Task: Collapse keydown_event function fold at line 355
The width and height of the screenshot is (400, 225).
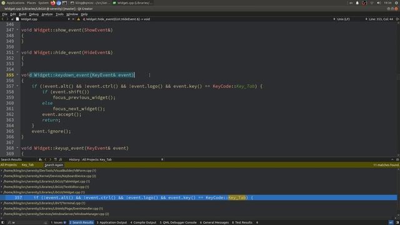Action: tap(17, 74)
